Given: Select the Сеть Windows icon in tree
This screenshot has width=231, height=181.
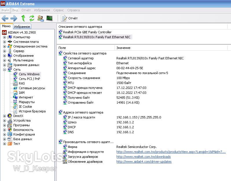Looking at the screenshot, I should pos(15,74).
